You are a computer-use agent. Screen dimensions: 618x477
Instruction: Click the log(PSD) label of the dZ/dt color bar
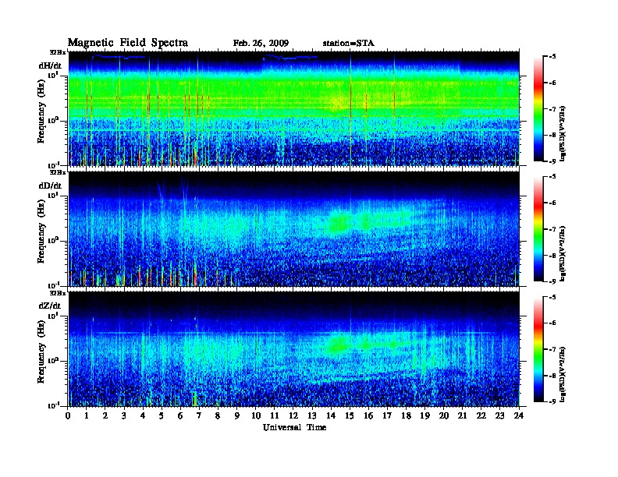pyautogui.click(x=563, y=374)
